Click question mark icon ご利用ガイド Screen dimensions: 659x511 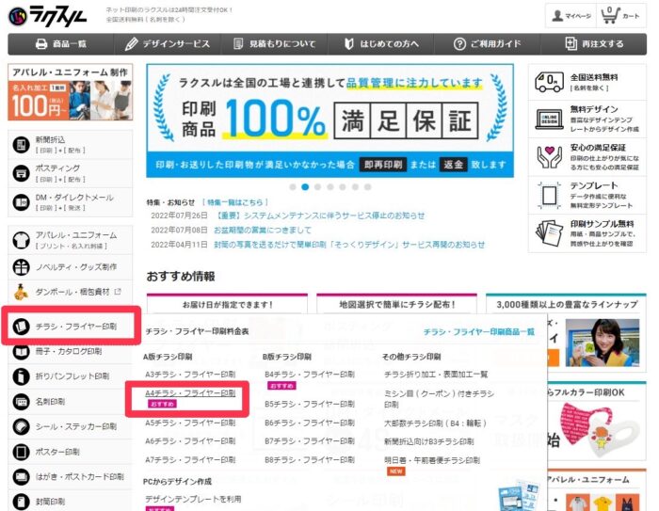(459, 43)
